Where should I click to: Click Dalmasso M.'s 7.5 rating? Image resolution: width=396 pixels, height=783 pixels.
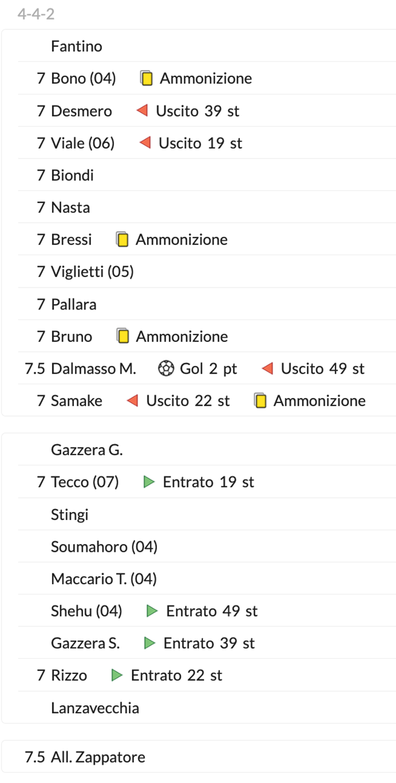click(x=35, y=369)
